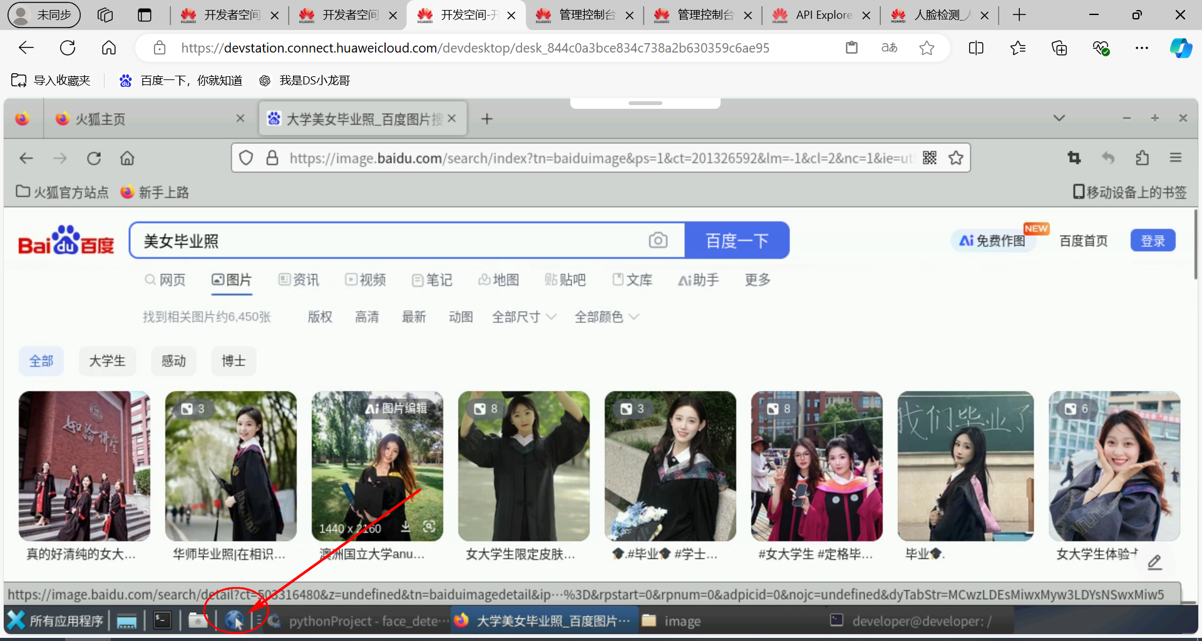Click the Firefox shield tracking protection icon

point(246,158)
